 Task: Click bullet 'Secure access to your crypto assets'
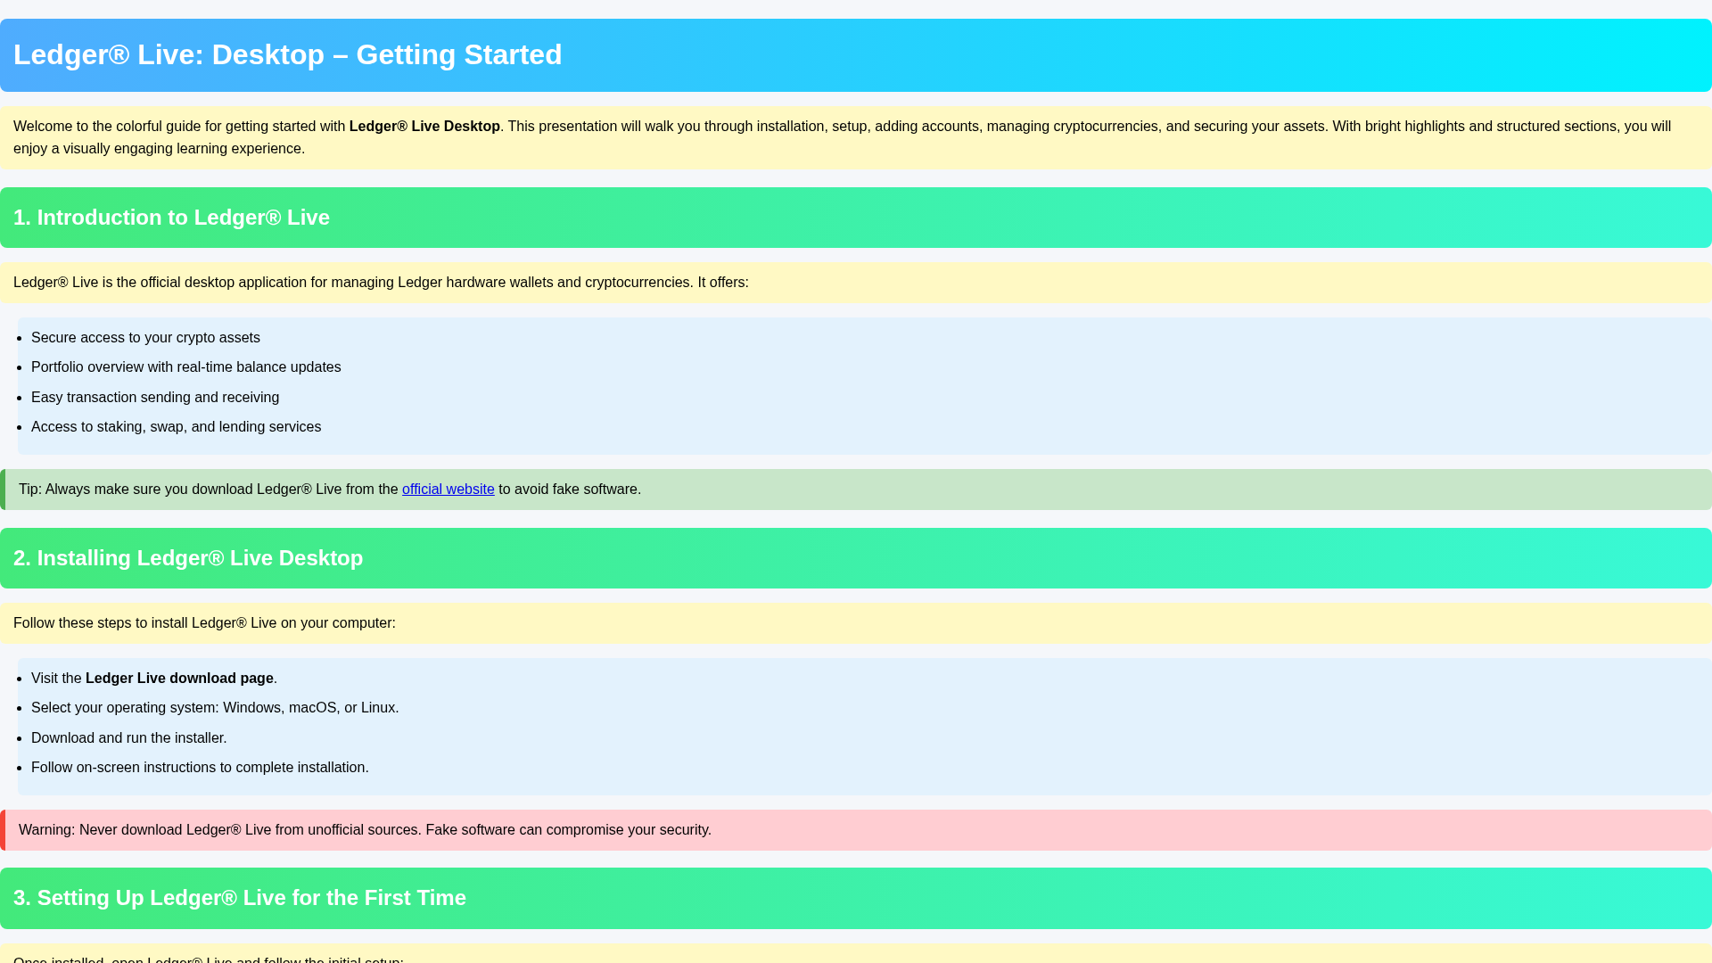(145, 338)
